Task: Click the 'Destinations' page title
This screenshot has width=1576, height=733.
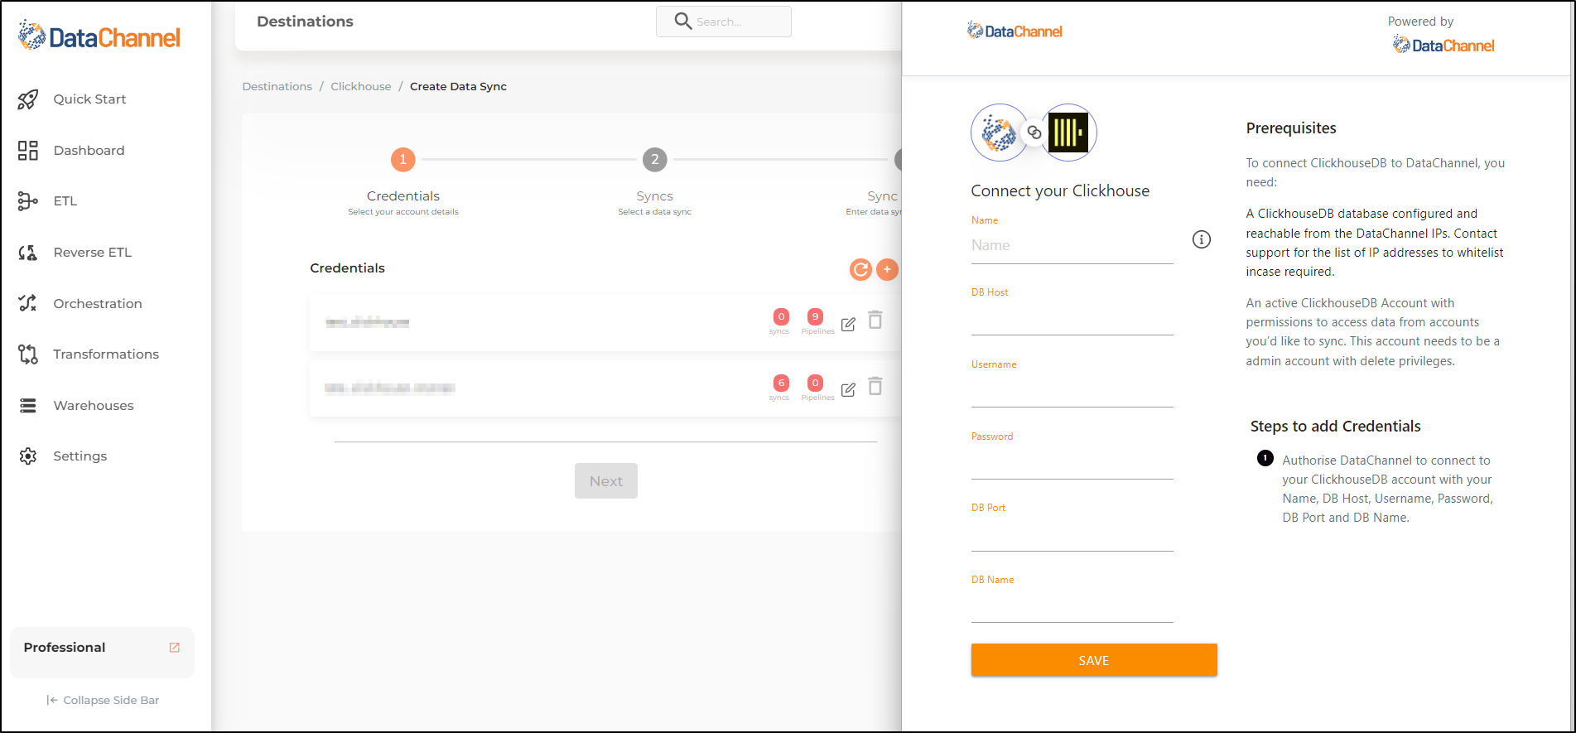Action: click(x=305, y=22)
